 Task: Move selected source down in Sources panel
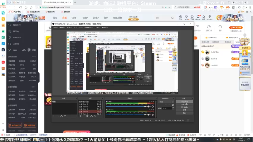pyautogui.click(x=95, y=116)
